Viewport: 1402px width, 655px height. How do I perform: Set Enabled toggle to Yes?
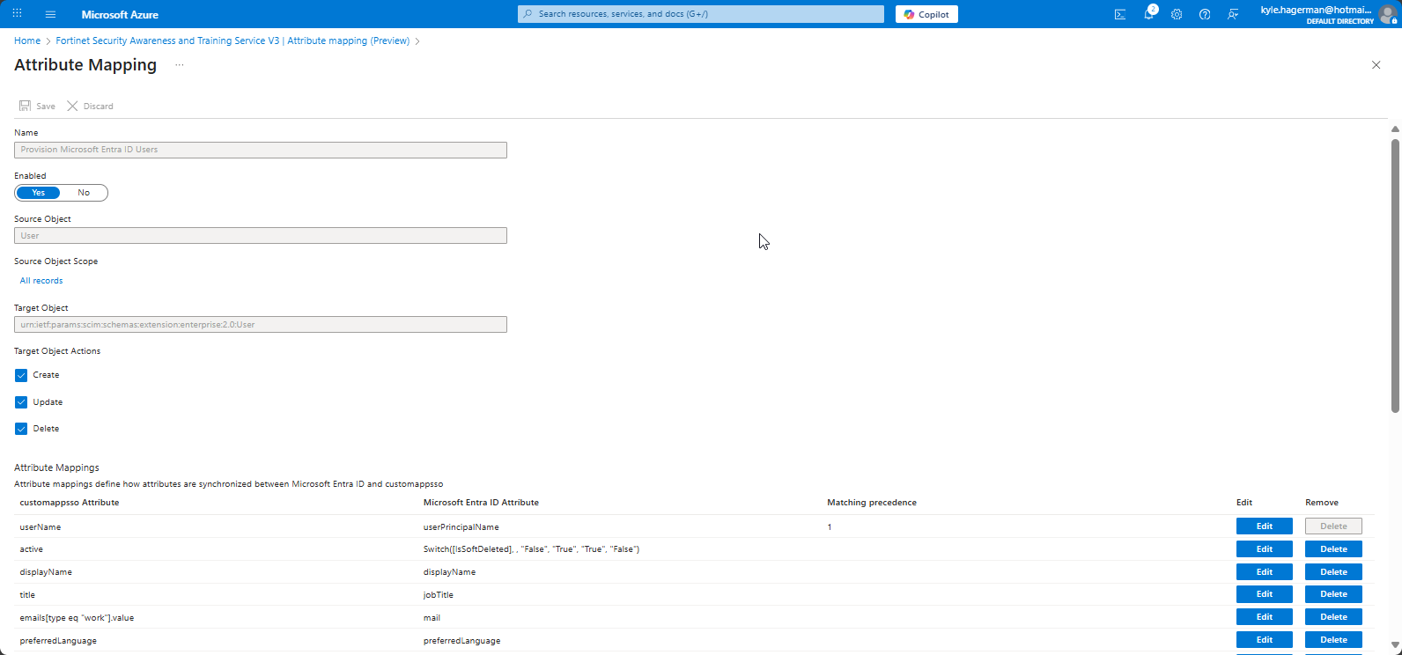point(38,193)
